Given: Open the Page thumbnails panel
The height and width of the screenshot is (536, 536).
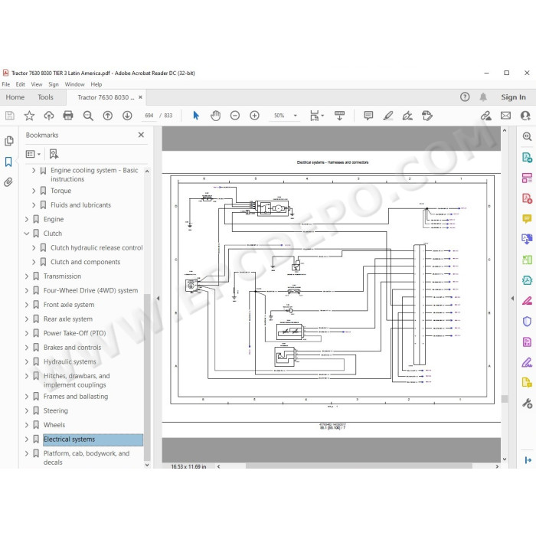Looking at the screenshot, I should [x=9, y=141].
